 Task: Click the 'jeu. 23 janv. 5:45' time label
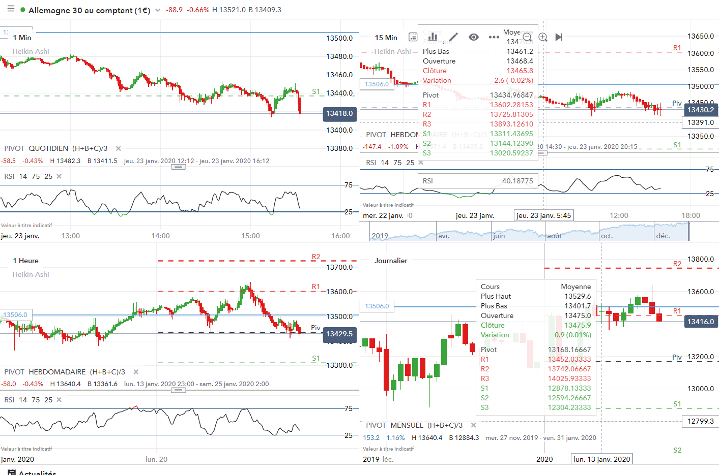coord(544,215)
